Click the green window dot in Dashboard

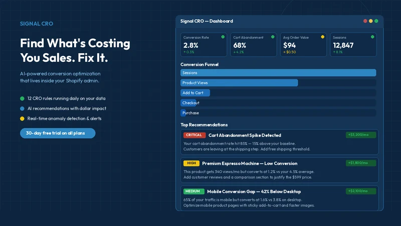coord(376,21)
